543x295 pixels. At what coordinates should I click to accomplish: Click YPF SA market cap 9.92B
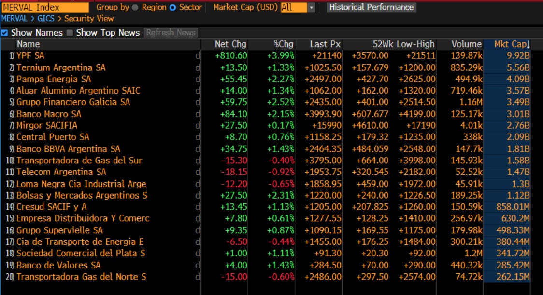[518, 55]
